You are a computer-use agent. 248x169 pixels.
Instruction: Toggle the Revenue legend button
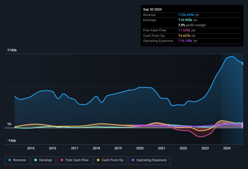17,160
